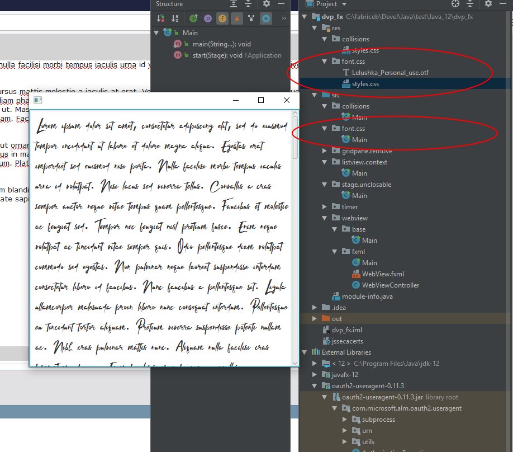The image size is (513, 452).
Task: Toggle Show Fields (orange f icon)
Action: click(x=222, y=18)
